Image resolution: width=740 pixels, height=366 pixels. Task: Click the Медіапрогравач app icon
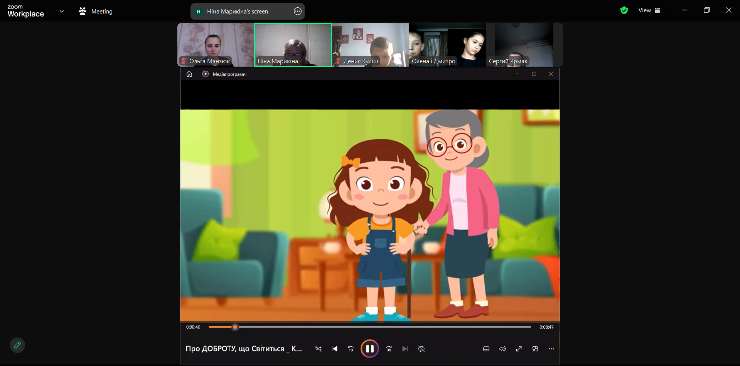206,74
